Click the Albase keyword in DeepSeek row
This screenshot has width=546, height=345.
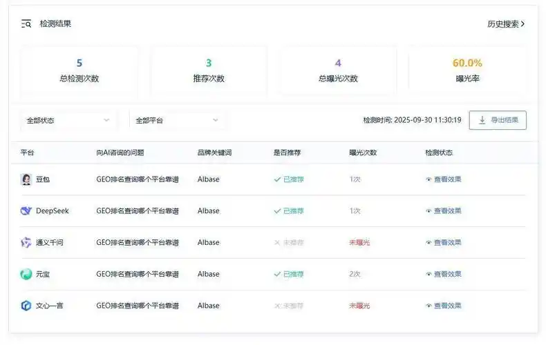click(x=209, y=210)
